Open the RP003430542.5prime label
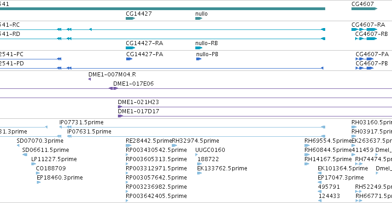Viewport: 392px width, 203px height. tap(156, 150)
